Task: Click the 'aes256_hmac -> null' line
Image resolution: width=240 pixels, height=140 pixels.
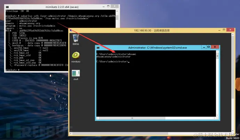Action: click(31, 48)
